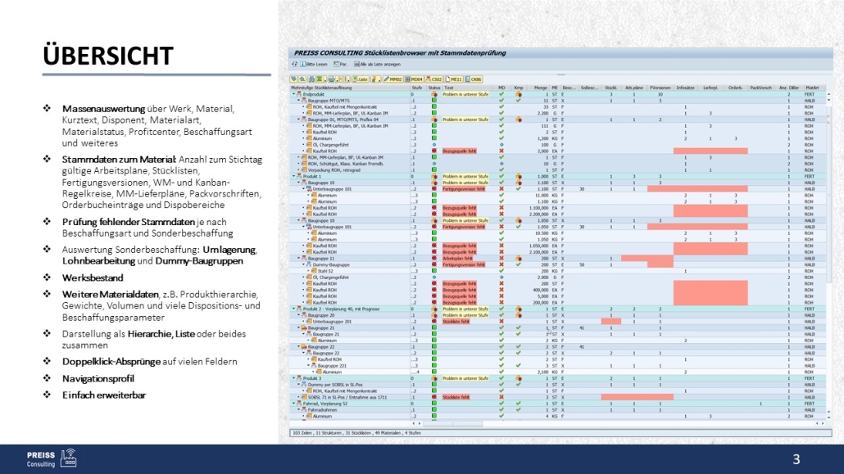Collapse the 'Produkt 1' tree node

coord(293,176)
